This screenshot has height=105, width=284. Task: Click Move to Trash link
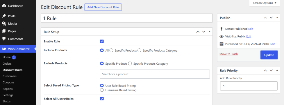click(x=228, y=54)
